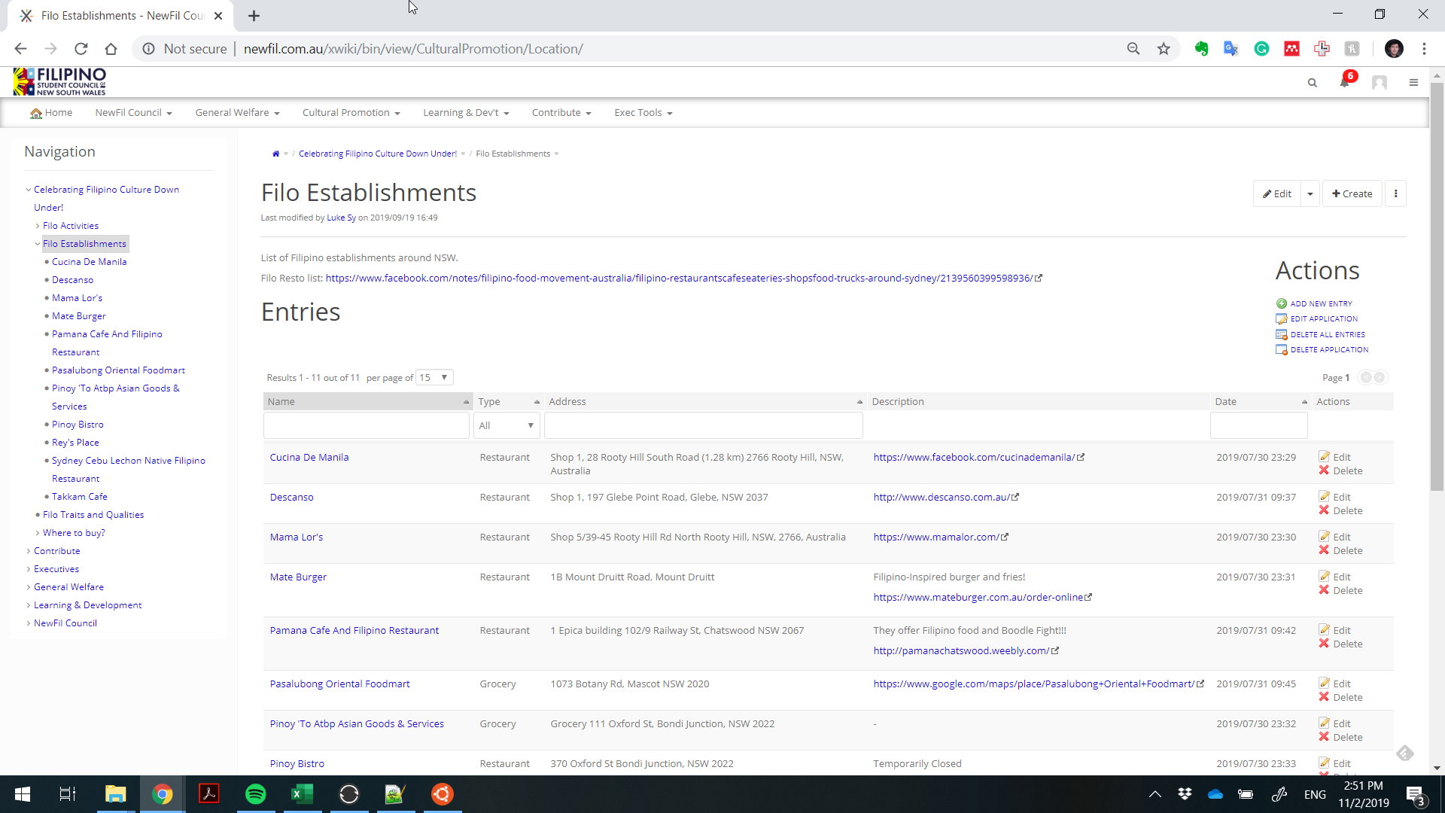Screen dimensions: 1445x813
Task: Open the notifications bell with 6 alerts
Action: (1345, 81)
